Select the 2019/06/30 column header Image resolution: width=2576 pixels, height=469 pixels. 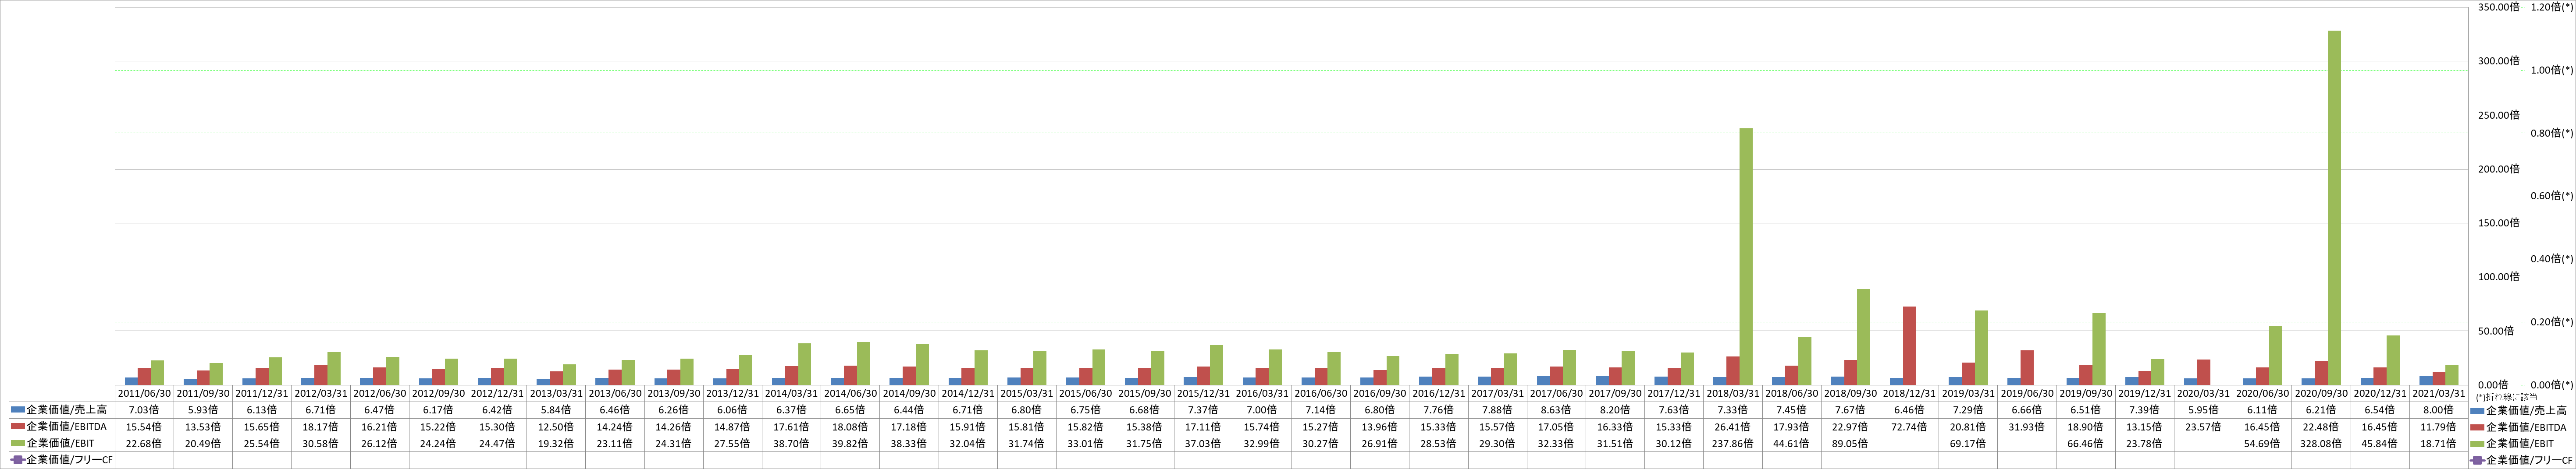tap(2027, 393)
